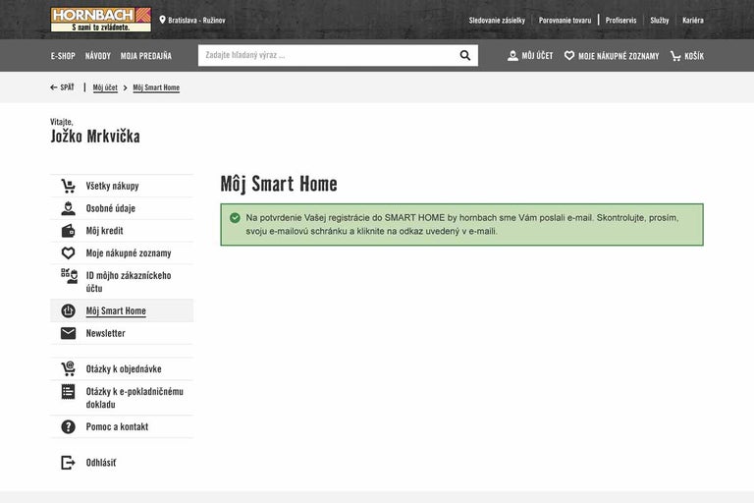Click the Môj účet user icon
The width and height of the screenshot is (754, 503).
[x=512, y=56]
